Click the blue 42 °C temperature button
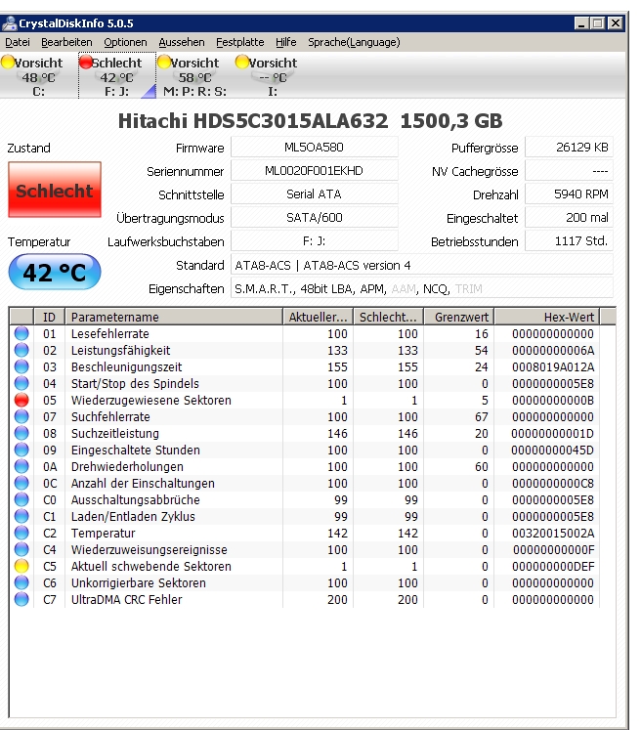This screenshot has width=641, height=730. (55, 272)
